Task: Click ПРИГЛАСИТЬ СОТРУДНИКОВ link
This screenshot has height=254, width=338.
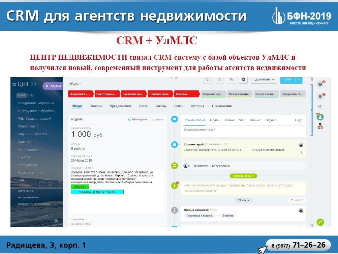Action: click(x=34, y=204)
